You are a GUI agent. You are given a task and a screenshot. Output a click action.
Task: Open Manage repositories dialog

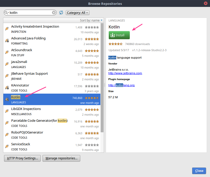click(61, 158)
